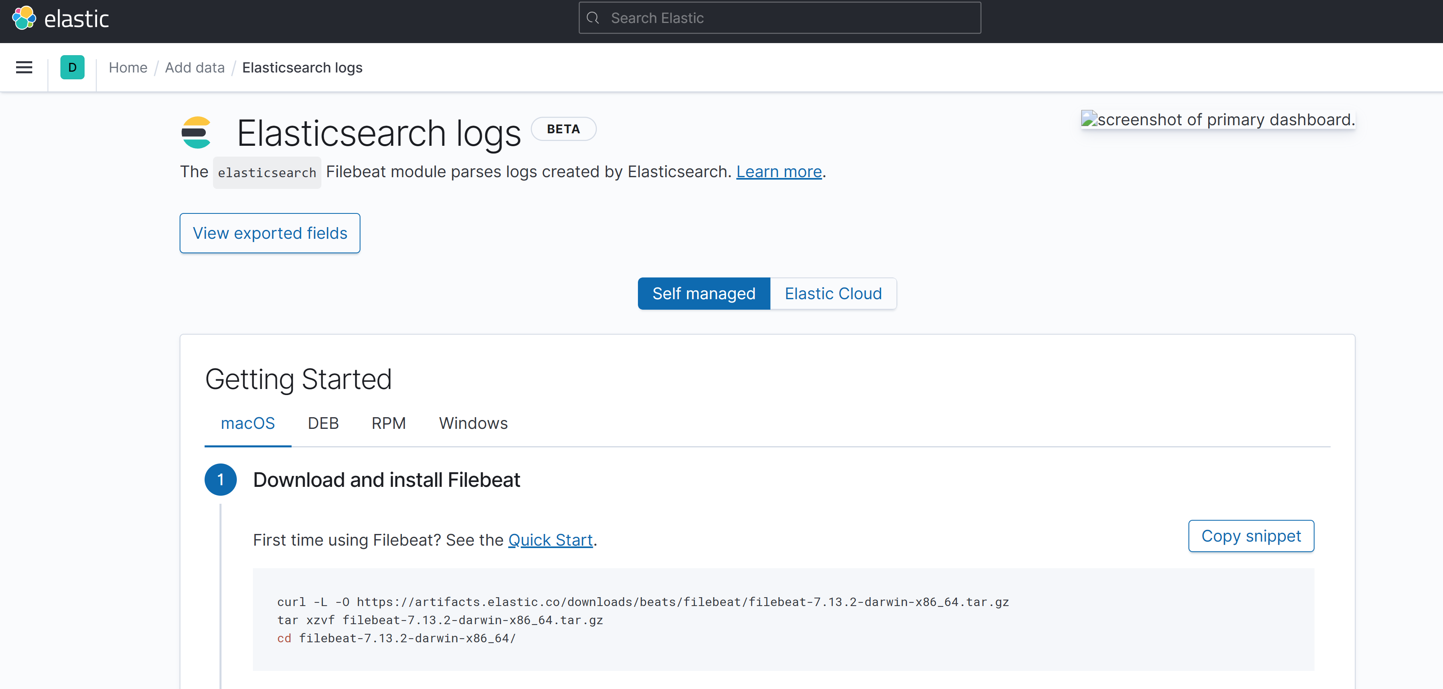Image resolution: width=1443 pixels, height=689 pixels.
Task: Open the Quick Start link
Action: (550, 540)
